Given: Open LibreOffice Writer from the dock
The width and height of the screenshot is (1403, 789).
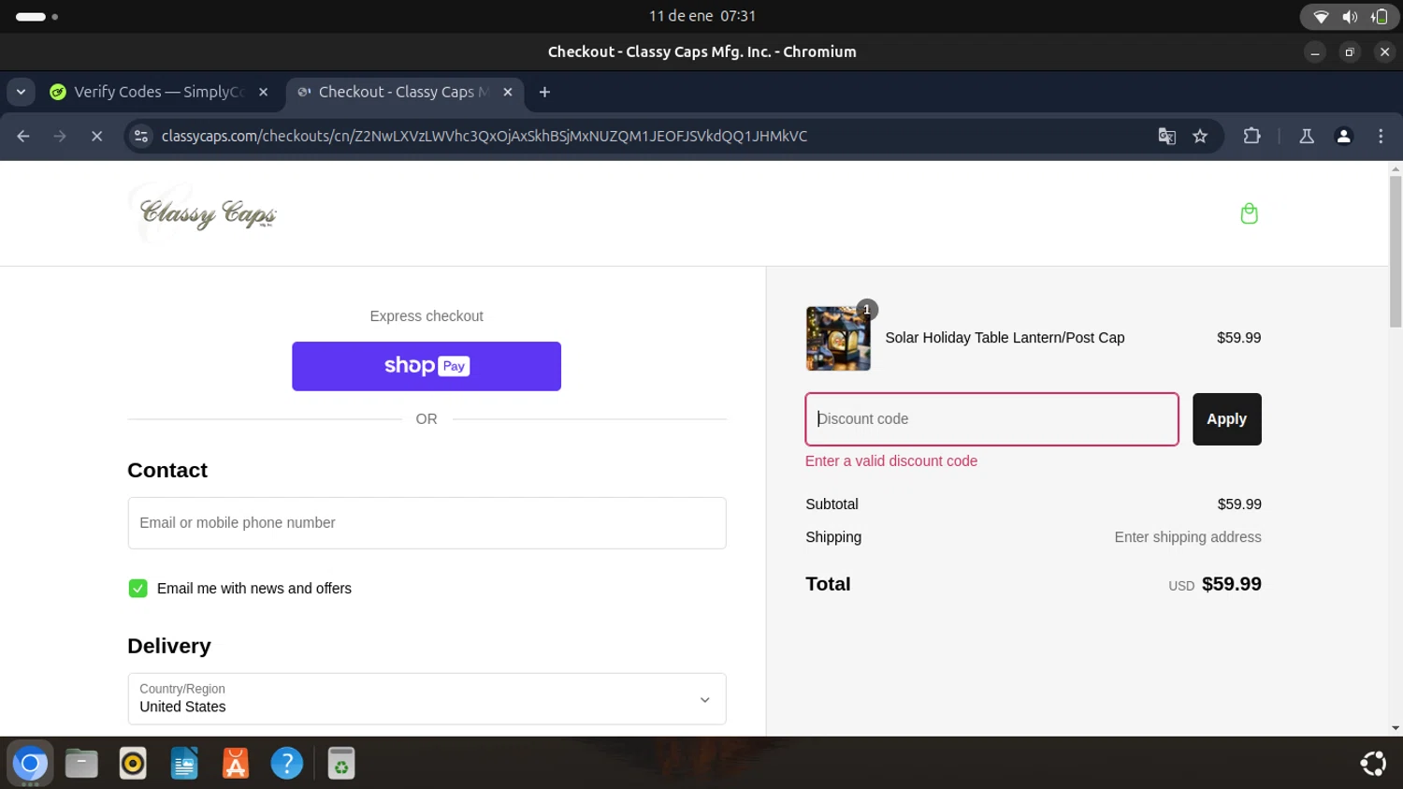Looking at the screenshot, I should 184,764.
